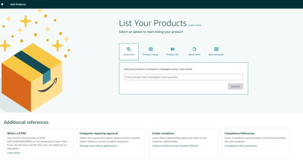
Task: Click the Additional references heading
Action: [26, 122]
